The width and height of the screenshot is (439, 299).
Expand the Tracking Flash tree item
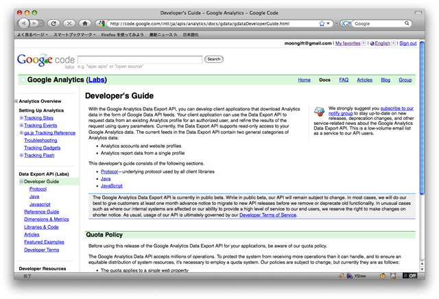click(21, 155)
